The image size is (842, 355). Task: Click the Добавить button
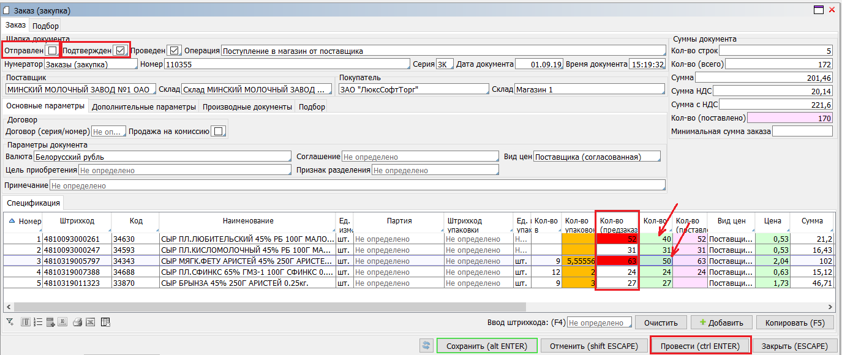tap(721, 323)
